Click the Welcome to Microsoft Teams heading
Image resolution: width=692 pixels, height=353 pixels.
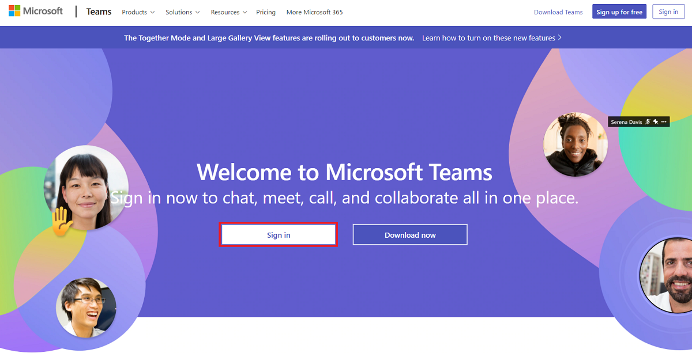click(x=345, y=172)
